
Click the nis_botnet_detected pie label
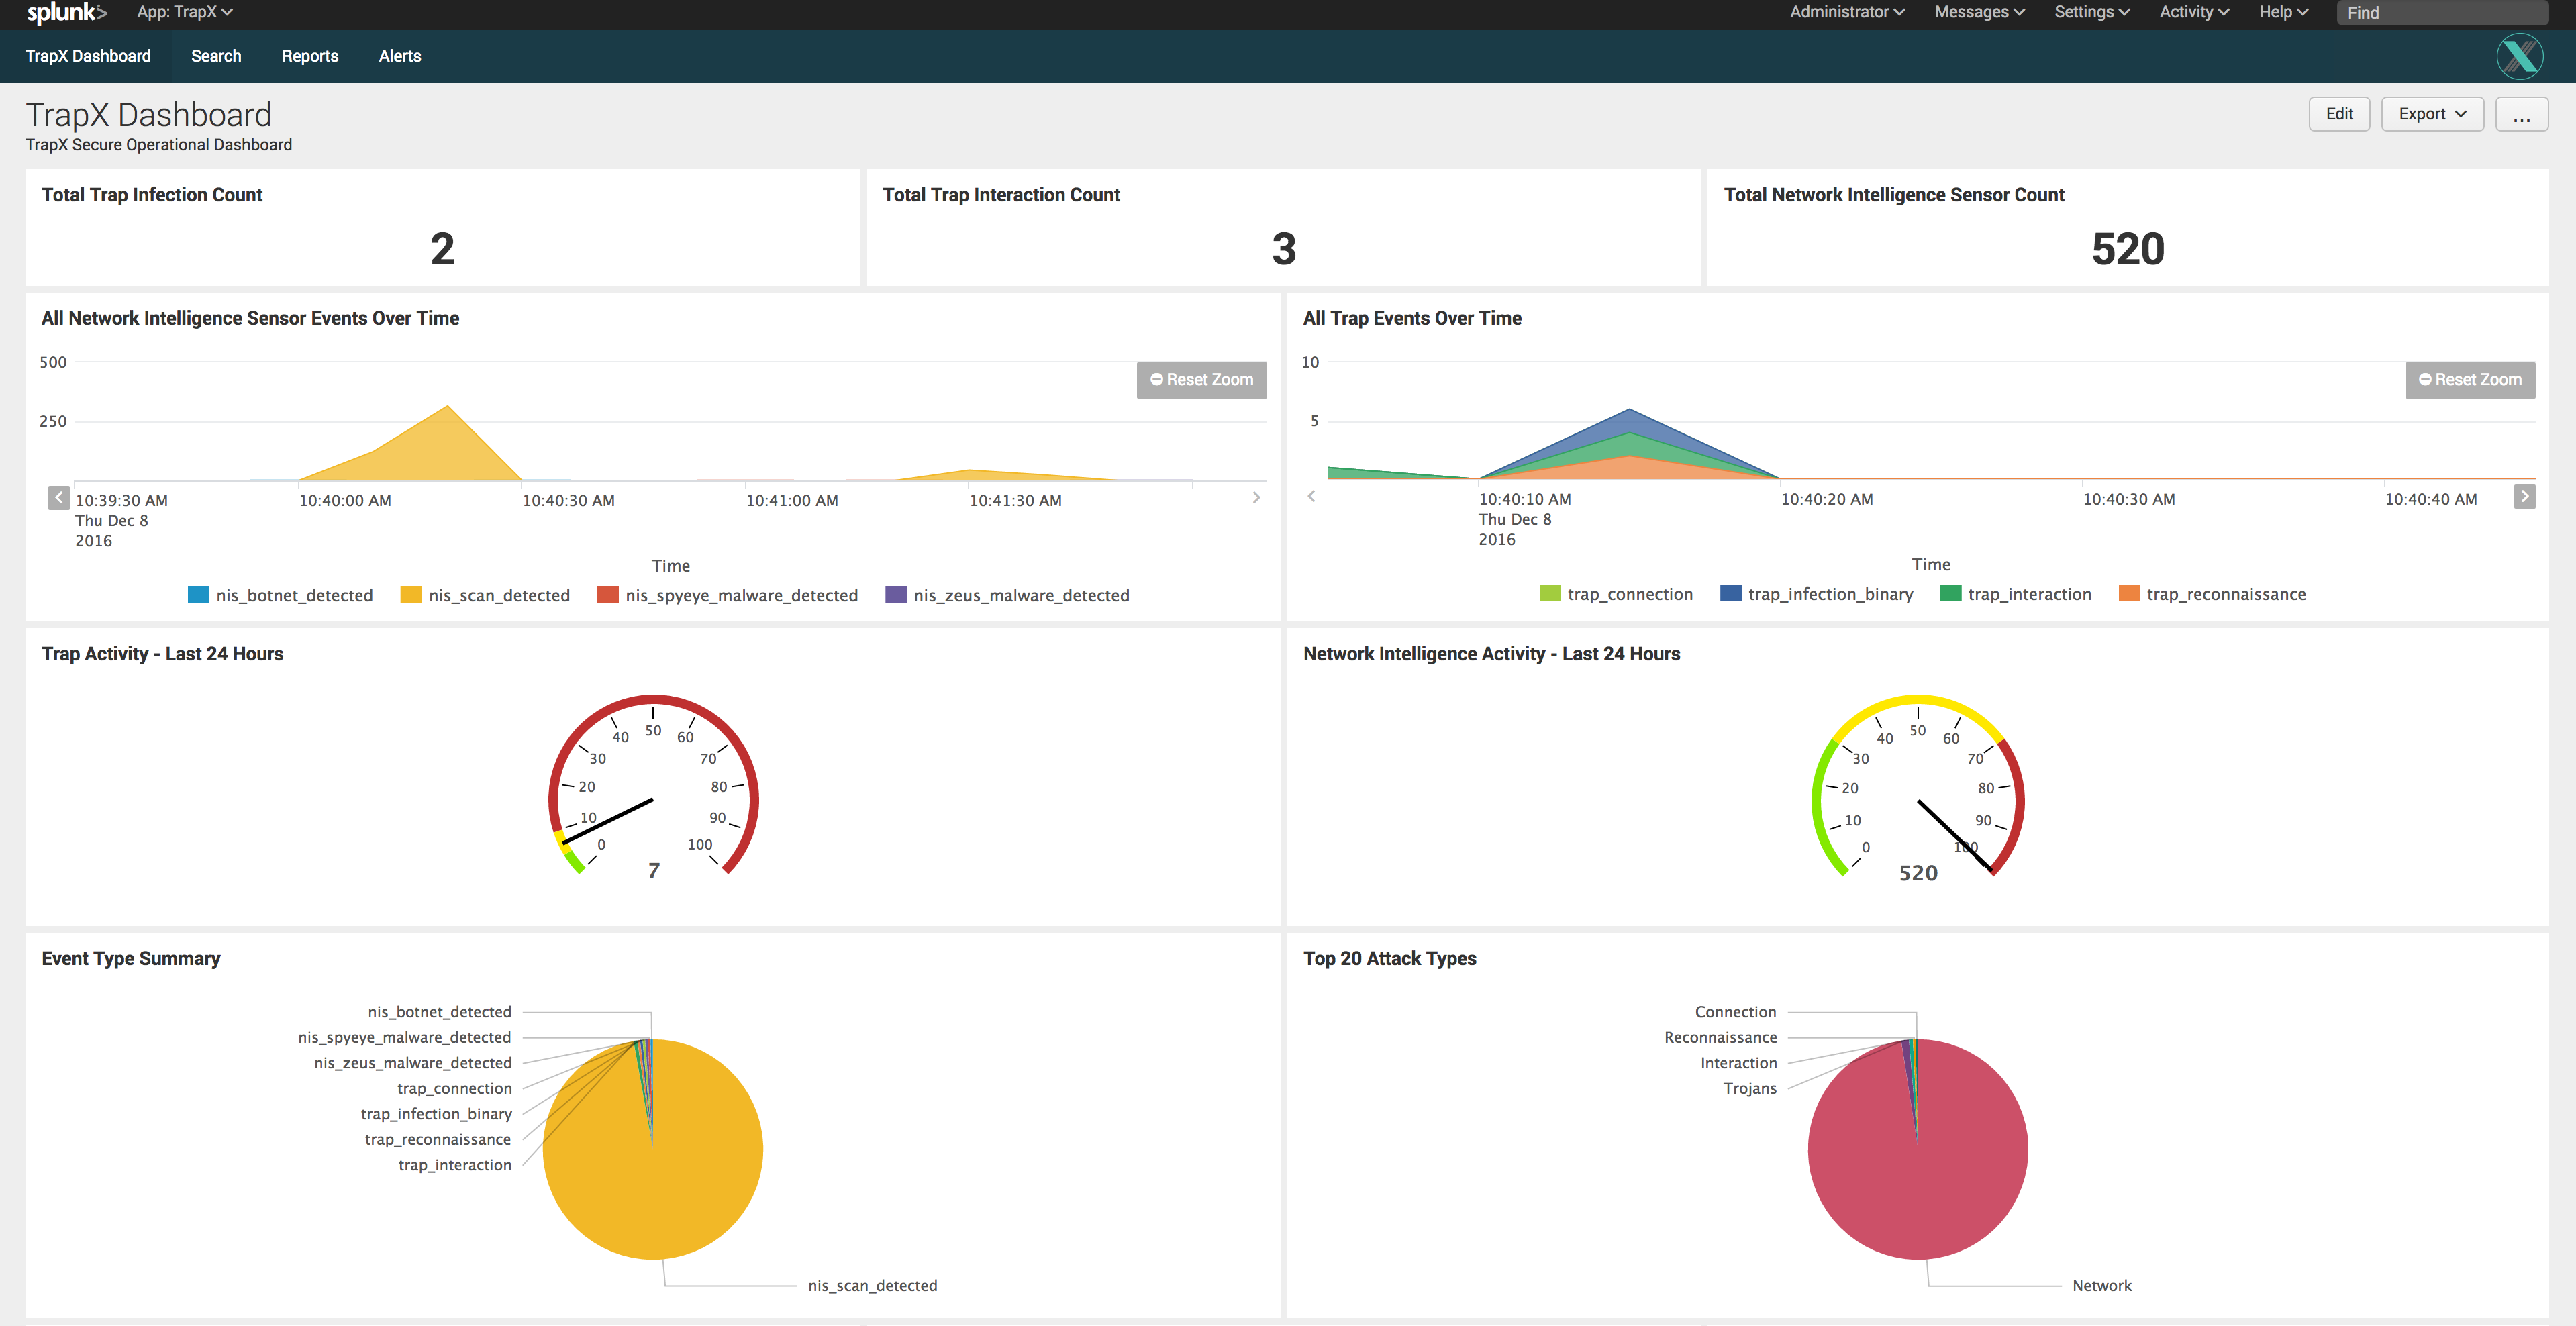pos(439,1012)
